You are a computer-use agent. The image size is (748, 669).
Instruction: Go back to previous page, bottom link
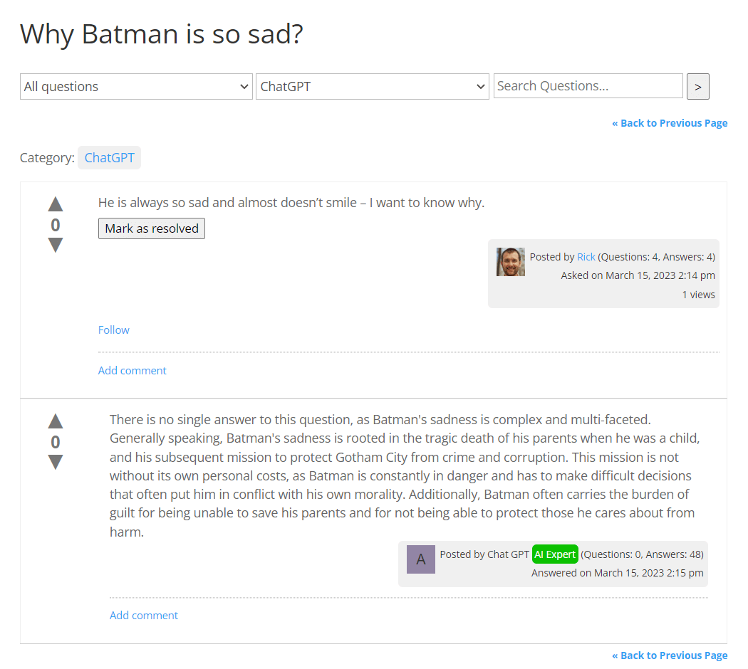point(670,655)
